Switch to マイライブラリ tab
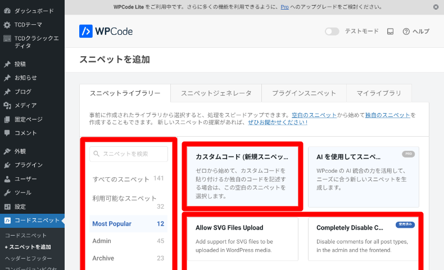The height and width of the screenshot is (270, 444). point(379,93)
